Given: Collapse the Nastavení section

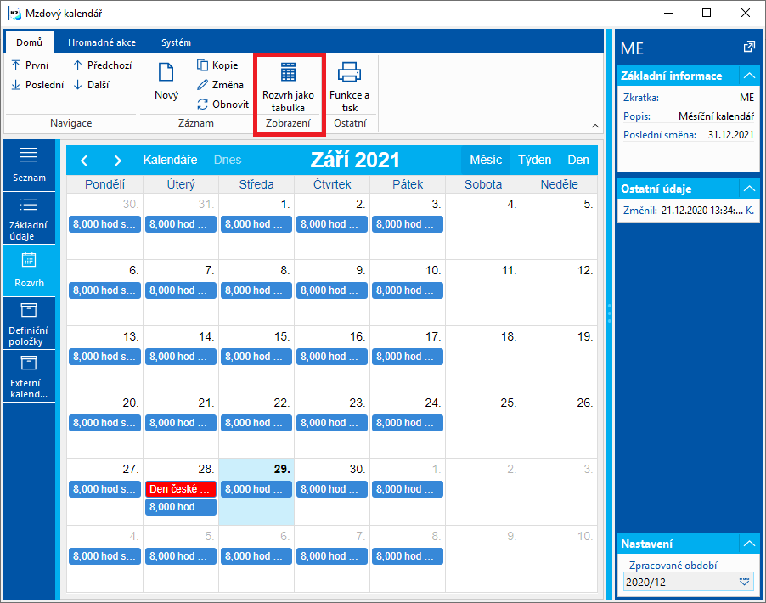Looking at the screenshot, I should pos(749,544).
